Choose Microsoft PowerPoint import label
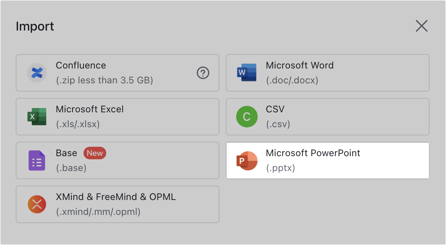Image resolution: width=446 pixels, height=245 pixels. pos(313,153)
